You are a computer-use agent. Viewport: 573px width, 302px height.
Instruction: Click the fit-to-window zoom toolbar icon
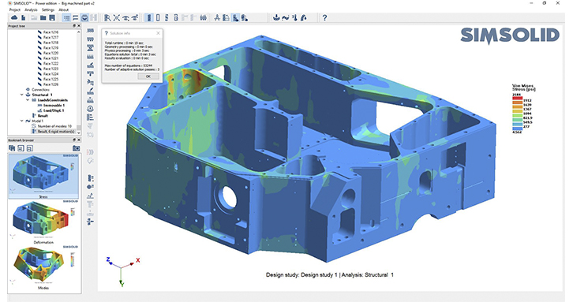pos(117,17)
